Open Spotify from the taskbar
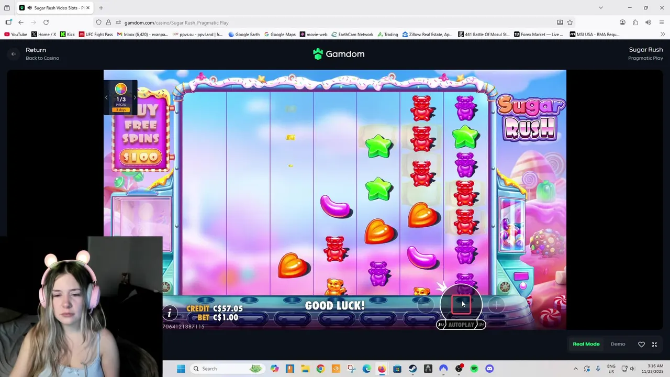 [x=474, y=369]
